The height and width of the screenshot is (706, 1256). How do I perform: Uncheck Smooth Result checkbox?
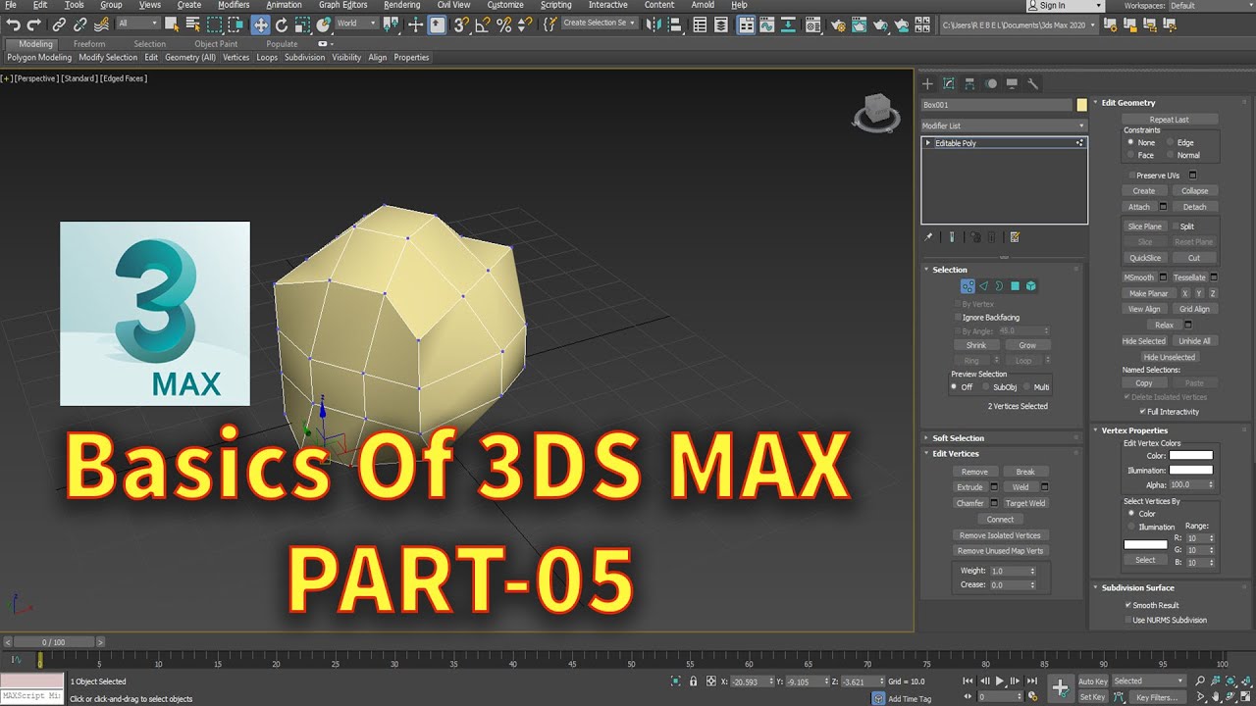(x=1128, y=605)
